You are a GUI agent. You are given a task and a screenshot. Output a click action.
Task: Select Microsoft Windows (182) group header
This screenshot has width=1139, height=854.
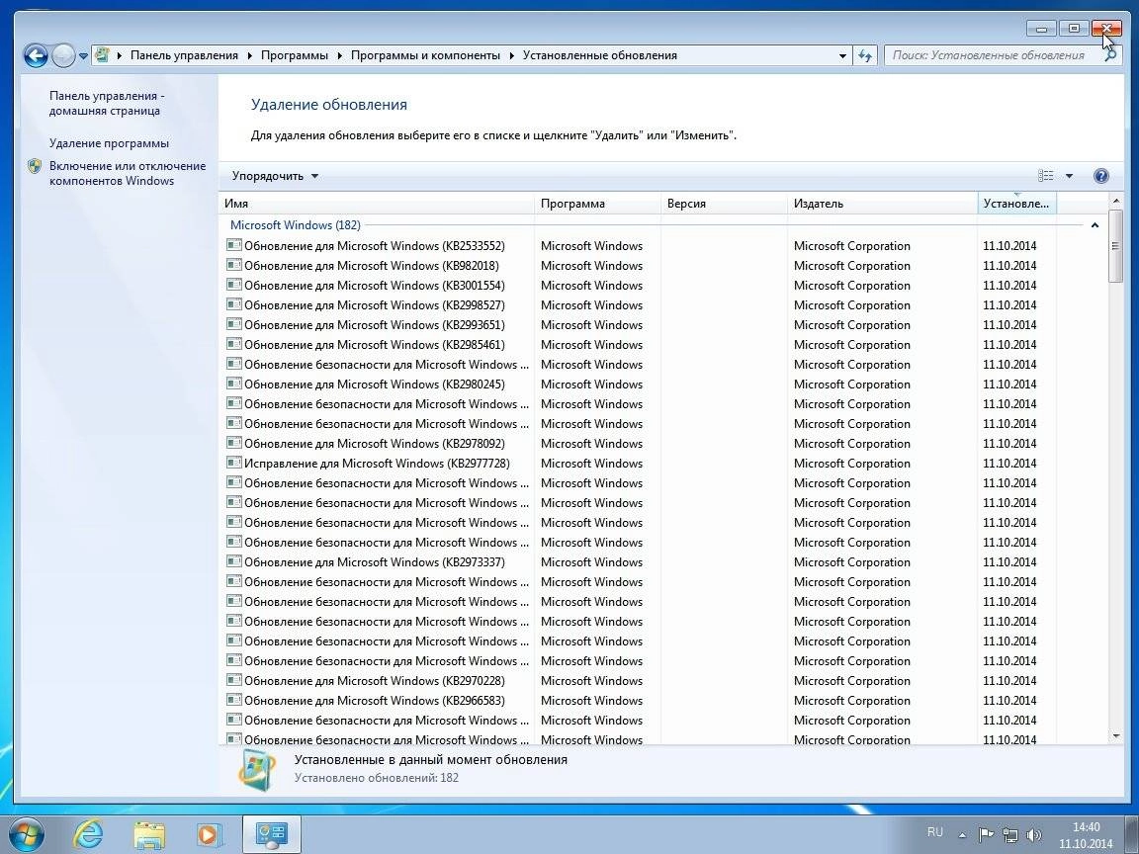coord(295,225)
